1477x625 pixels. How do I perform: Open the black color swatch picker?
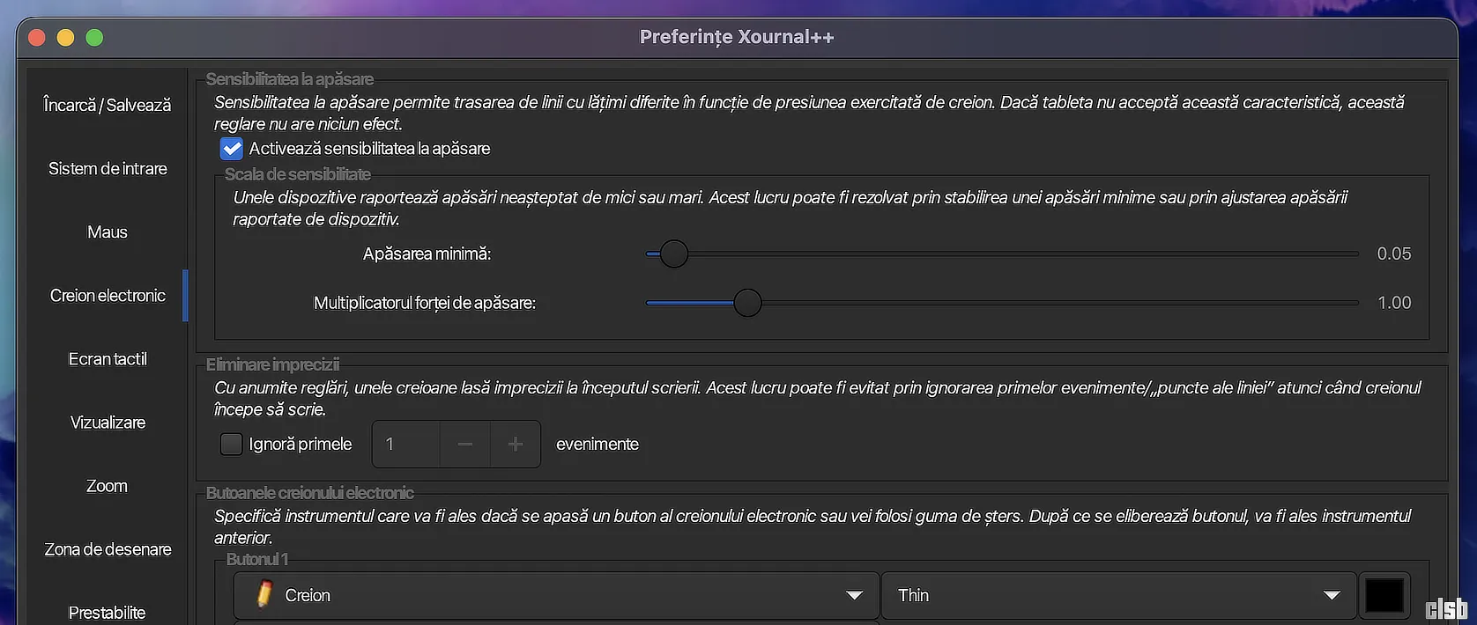[x=1384, y=595]
